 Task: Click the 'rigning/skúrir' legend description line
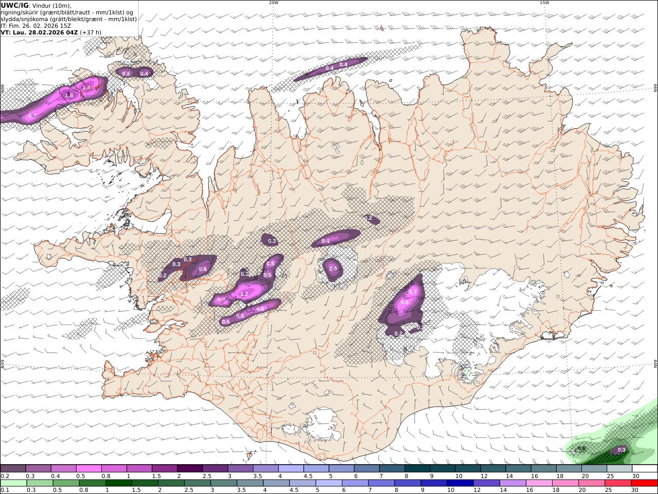click(67, 12)
